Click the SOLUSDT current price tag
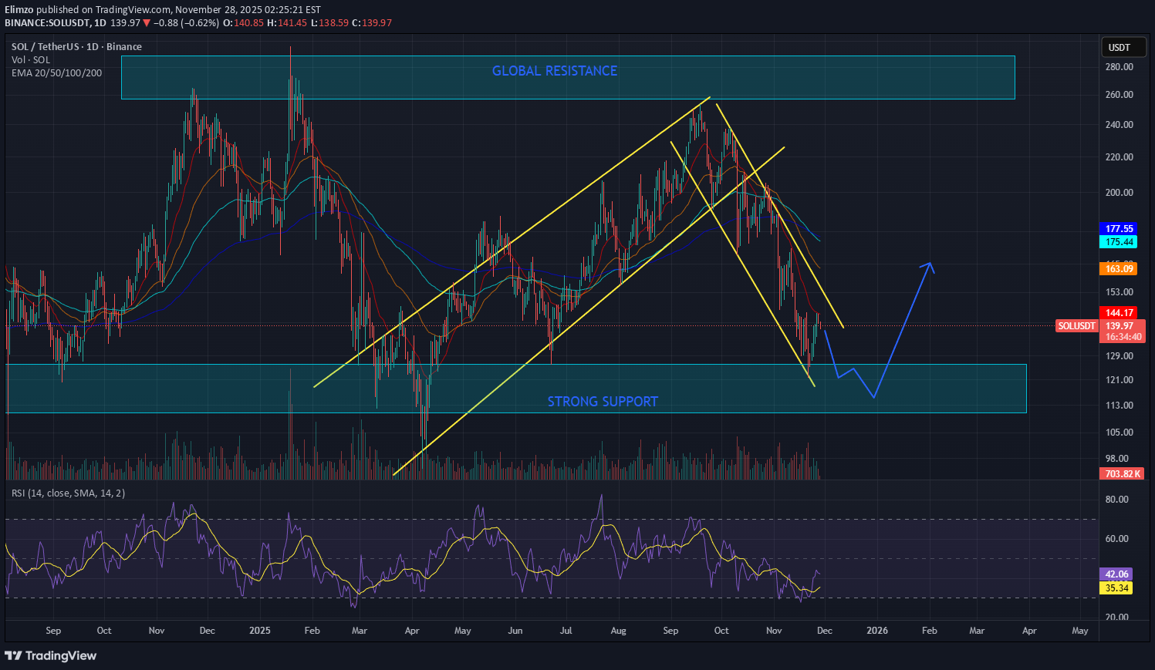This screenshot has width=1155, height=670. coord(1076,326)
